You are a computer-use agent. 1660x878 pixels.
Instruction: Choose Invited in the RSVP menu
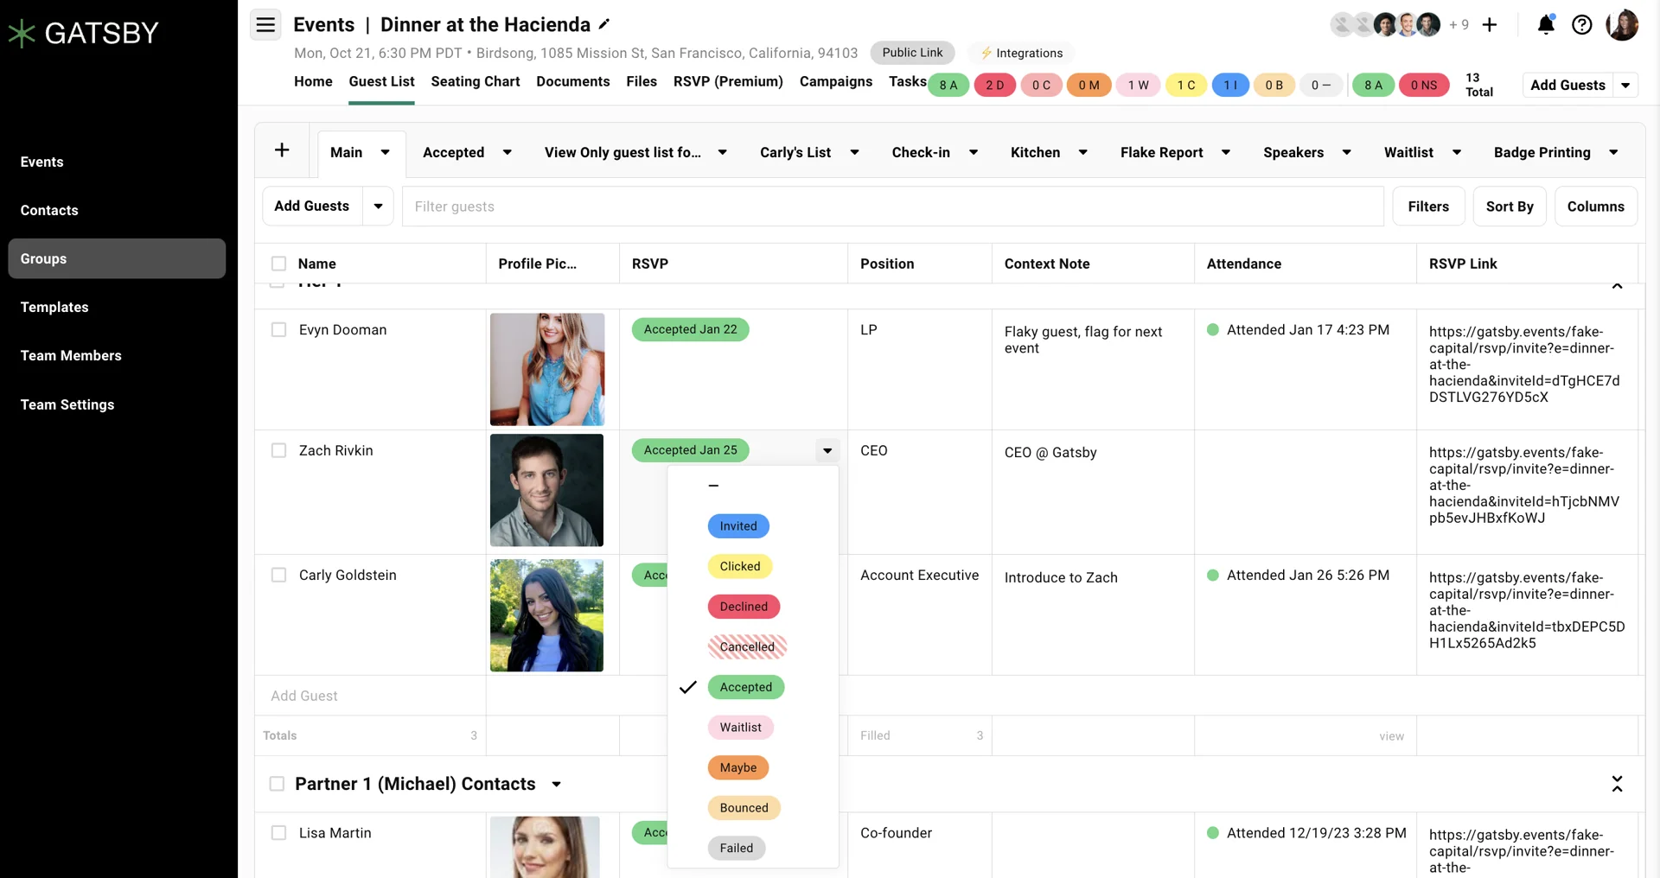coord(738,526)
